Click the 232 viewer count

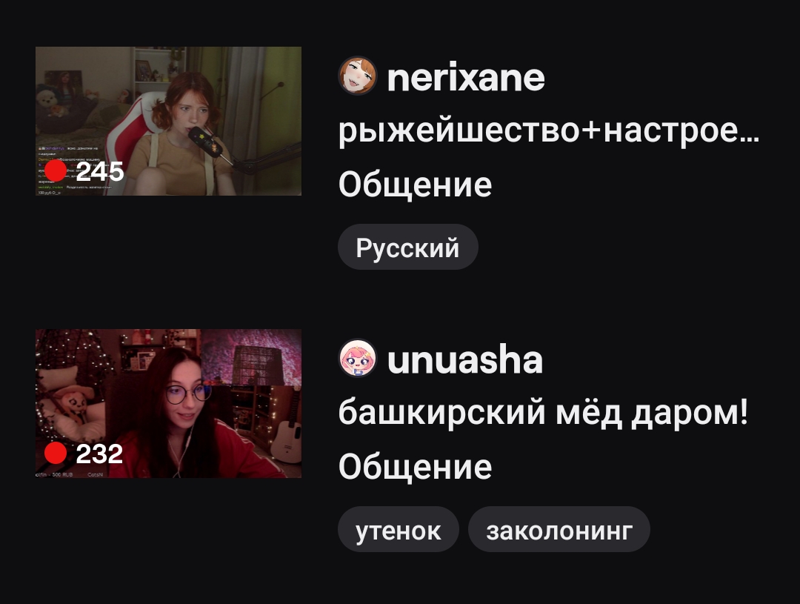point(99,454)
